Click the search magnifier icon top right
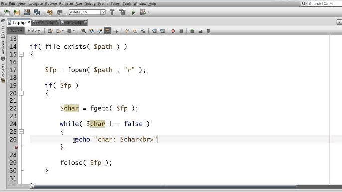 [x=304, y=3]
